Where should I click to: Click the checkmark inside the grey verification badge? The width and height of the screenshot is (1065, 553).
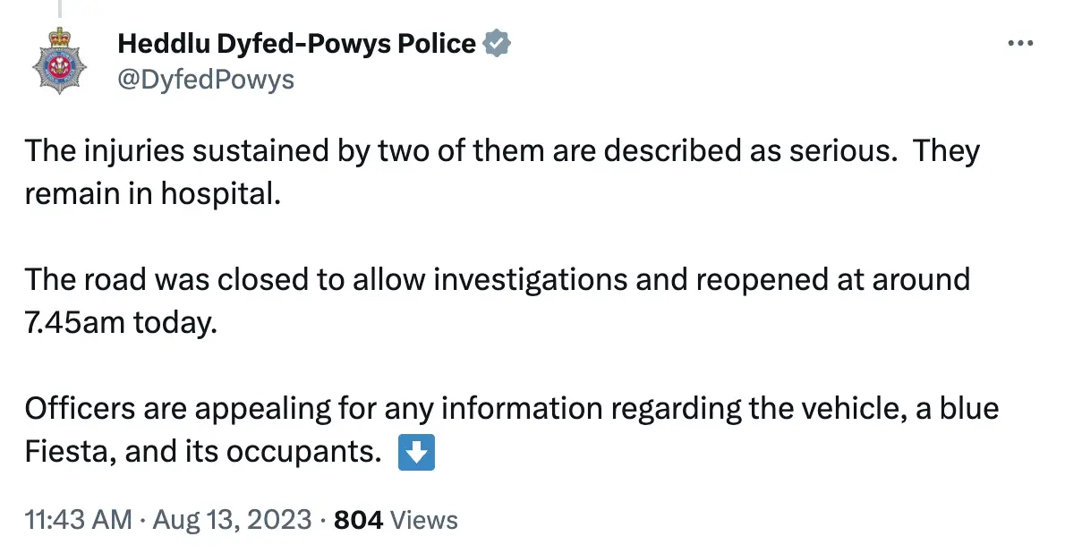point(496,42)
